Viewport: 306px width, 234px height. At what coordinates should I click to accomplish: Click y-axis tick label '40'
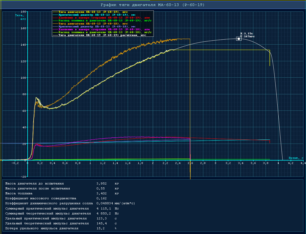[24, 127]
